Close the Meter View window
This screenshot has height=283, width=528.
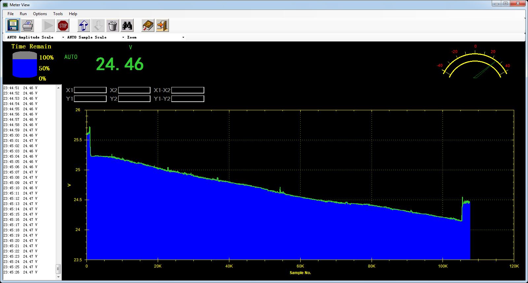tap(518, 4)
